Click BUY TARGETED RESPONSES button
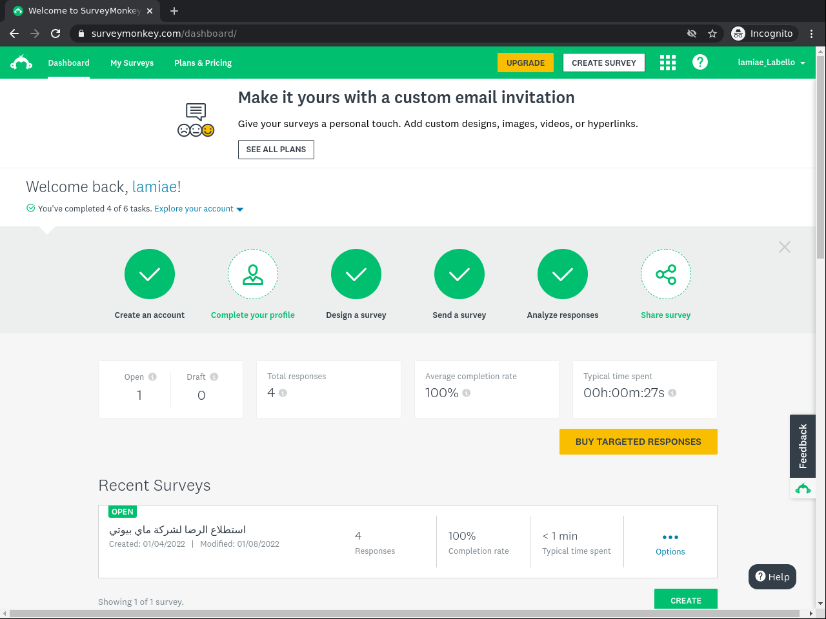 (638, 442)
